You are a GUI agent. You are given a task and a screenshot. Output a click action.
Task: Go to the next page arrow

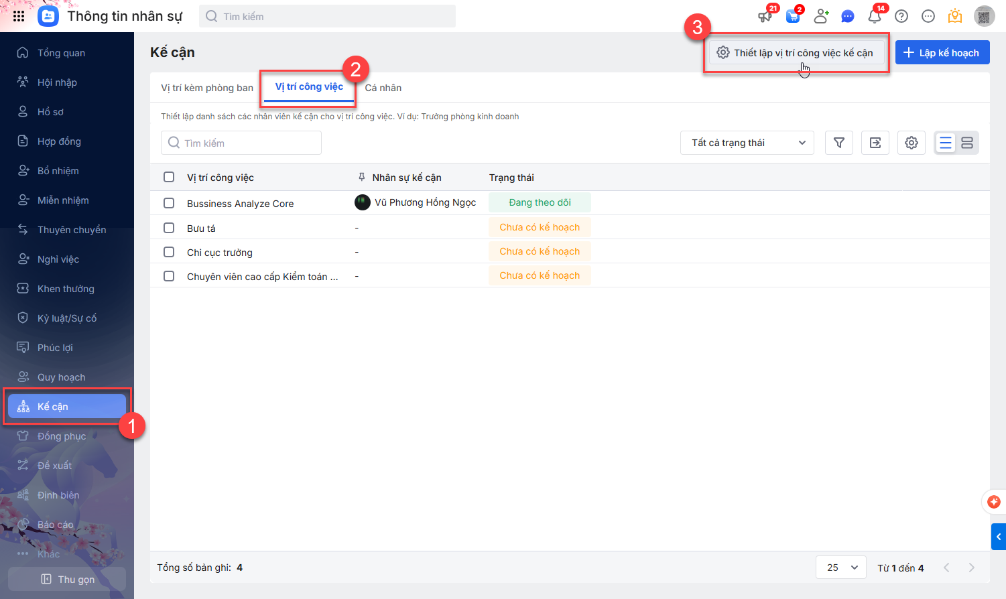click(x=971, y=568)
